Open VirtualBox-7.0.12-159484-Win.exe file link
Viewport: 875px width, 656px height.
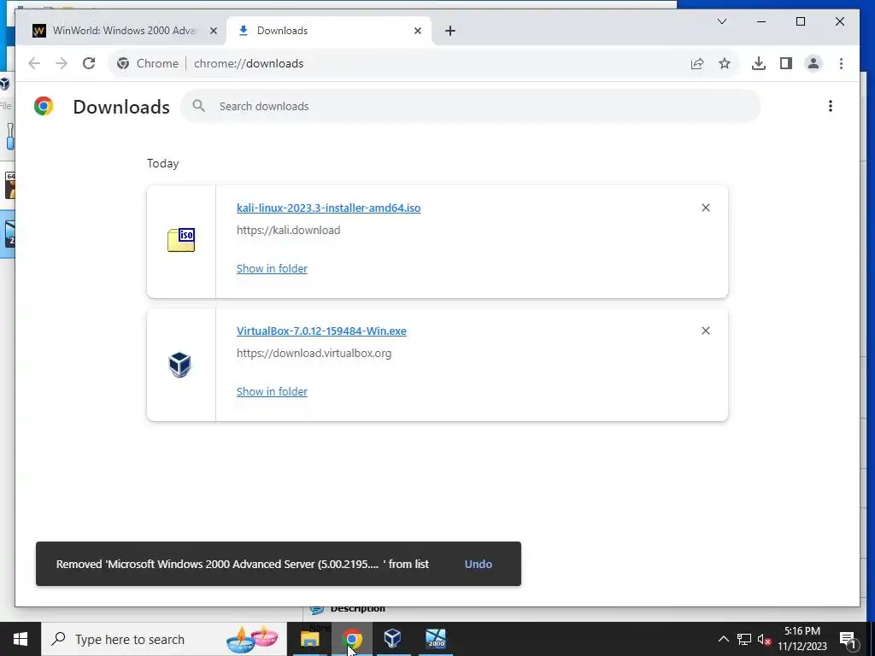321,331
